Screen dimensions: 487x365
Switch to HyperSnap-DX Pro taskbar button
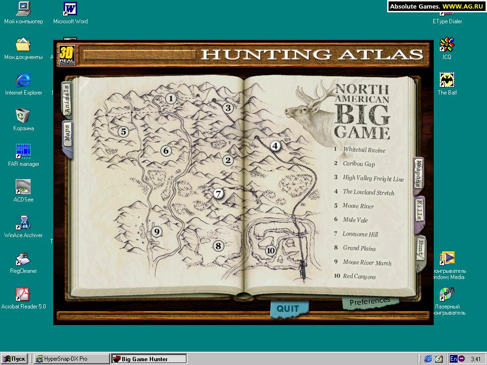tap(71, 359)
